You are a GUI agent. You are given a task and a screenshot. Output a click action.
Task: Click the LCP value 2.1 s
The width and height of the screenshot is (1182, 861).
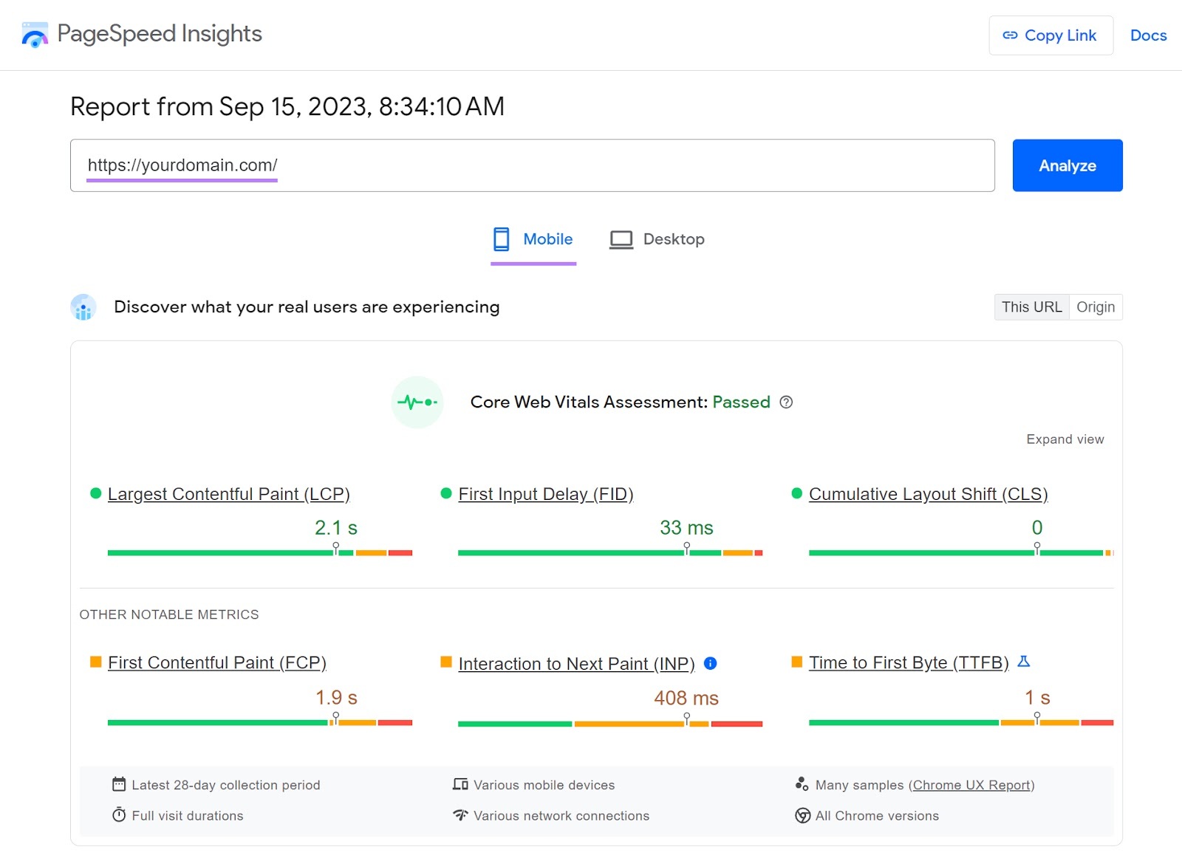click(x=336, y=528)
